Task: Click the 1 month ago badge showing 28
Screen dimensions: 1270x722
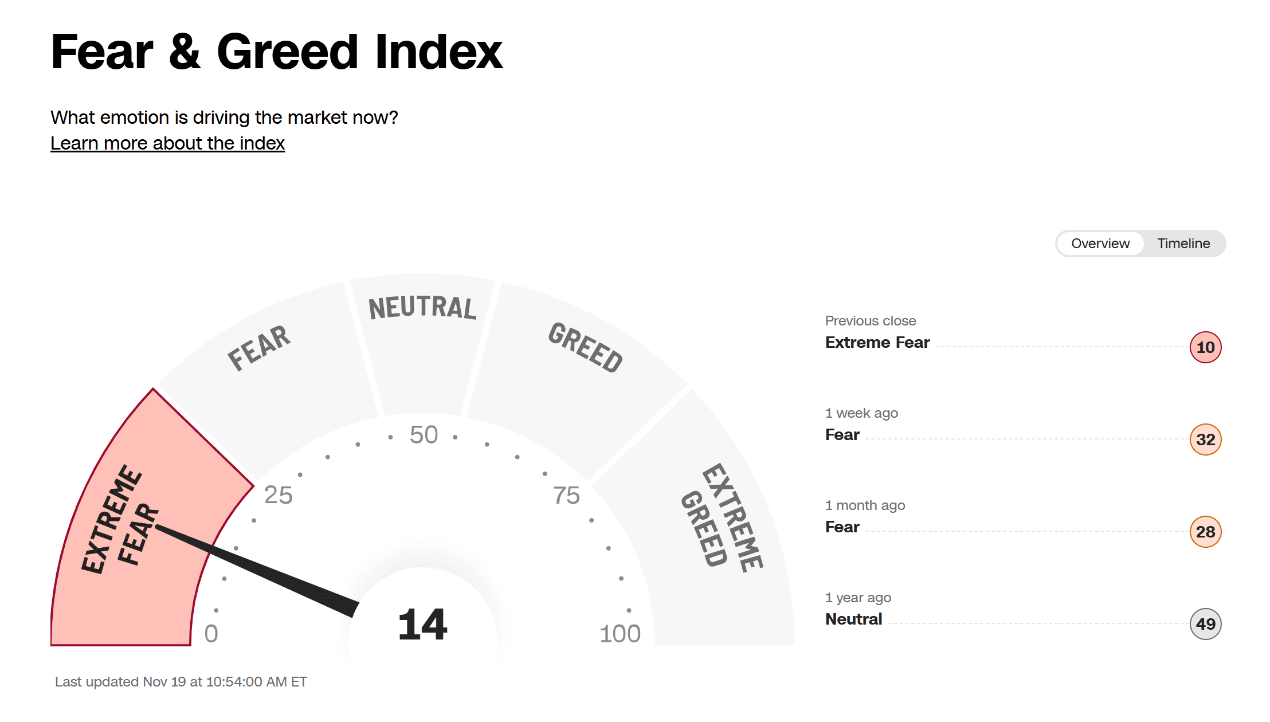Action: tap(1205, 532)
